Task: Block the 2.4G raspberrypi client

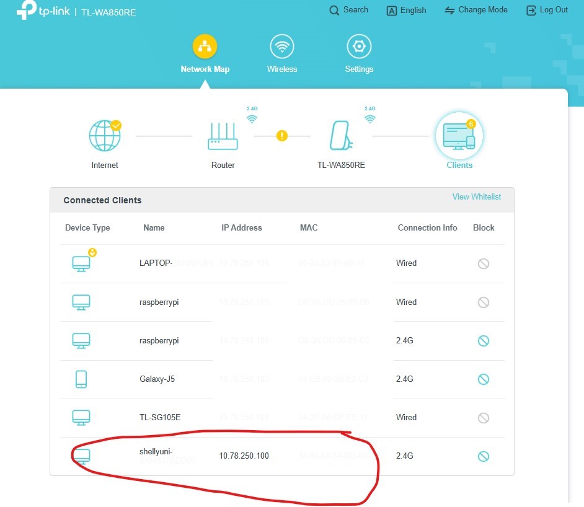Action: tap(484, 341)
